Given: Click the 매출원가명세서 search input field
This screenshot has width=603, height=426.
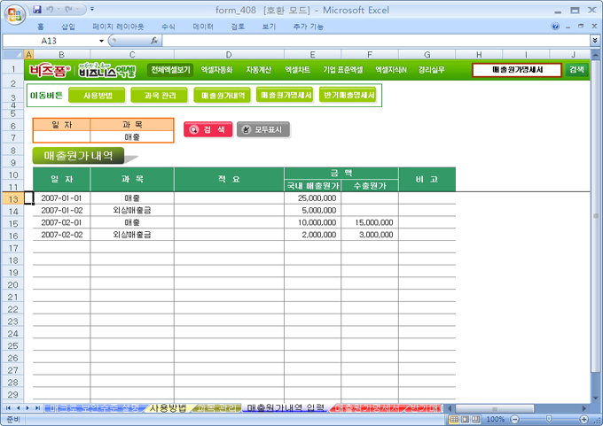Looking at the screenshot, I should [x=516, y=69].
